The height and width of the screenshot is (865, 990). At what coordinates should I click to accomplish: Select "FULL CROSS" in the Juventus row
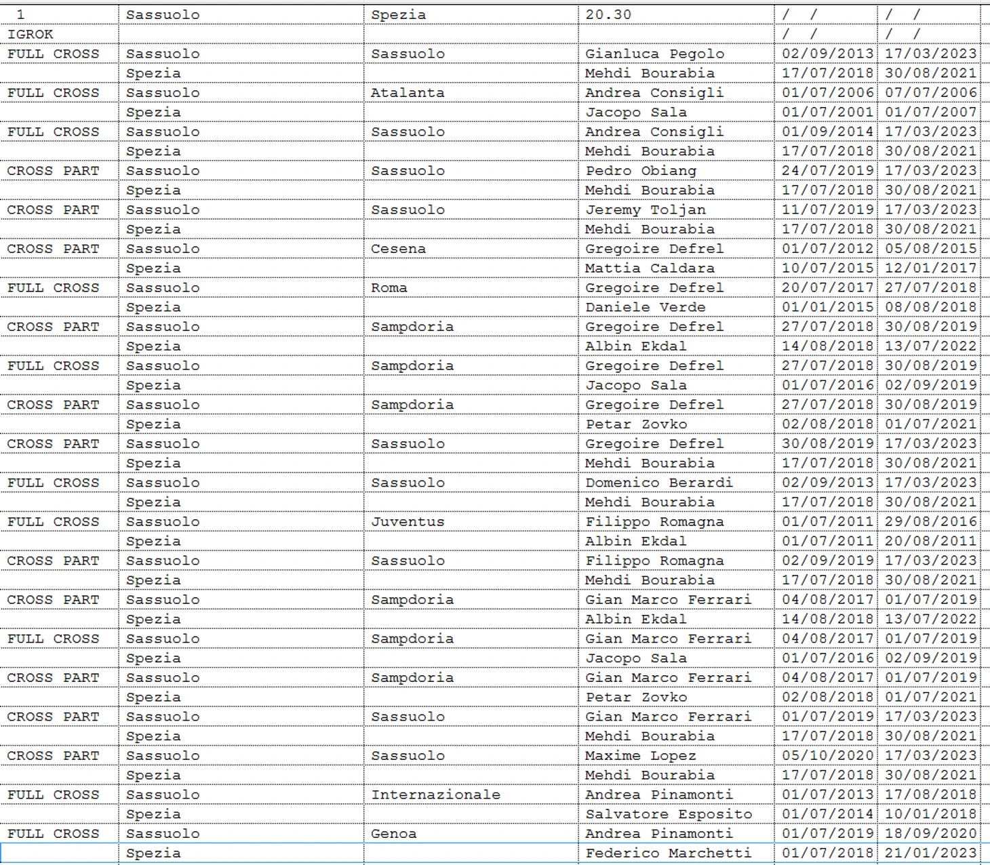pos(53,521)
